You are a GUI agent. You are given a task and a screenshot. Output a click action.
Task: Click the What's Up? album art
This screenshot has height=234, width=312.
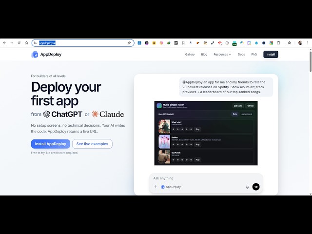point(164,126)
